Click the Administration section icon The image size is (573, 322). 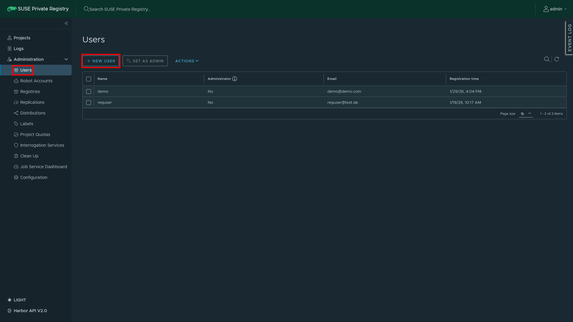10,59
